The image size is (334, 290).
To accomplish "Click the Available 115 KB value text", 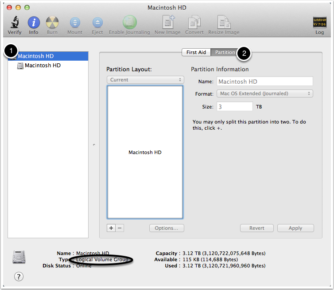I will point(210,259).
